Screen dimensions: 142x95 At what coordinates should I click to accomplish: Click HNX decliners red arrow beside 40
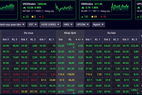(x=101, y=17)
